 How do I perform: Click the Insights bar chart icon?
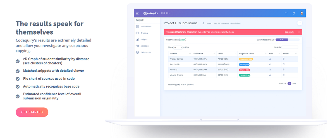click(137, 40)
